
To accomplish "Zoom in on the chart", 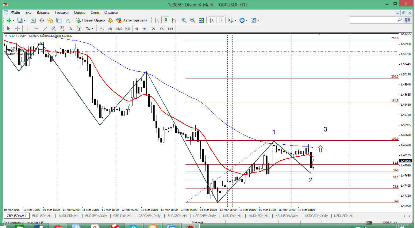I will click(184, 20).
